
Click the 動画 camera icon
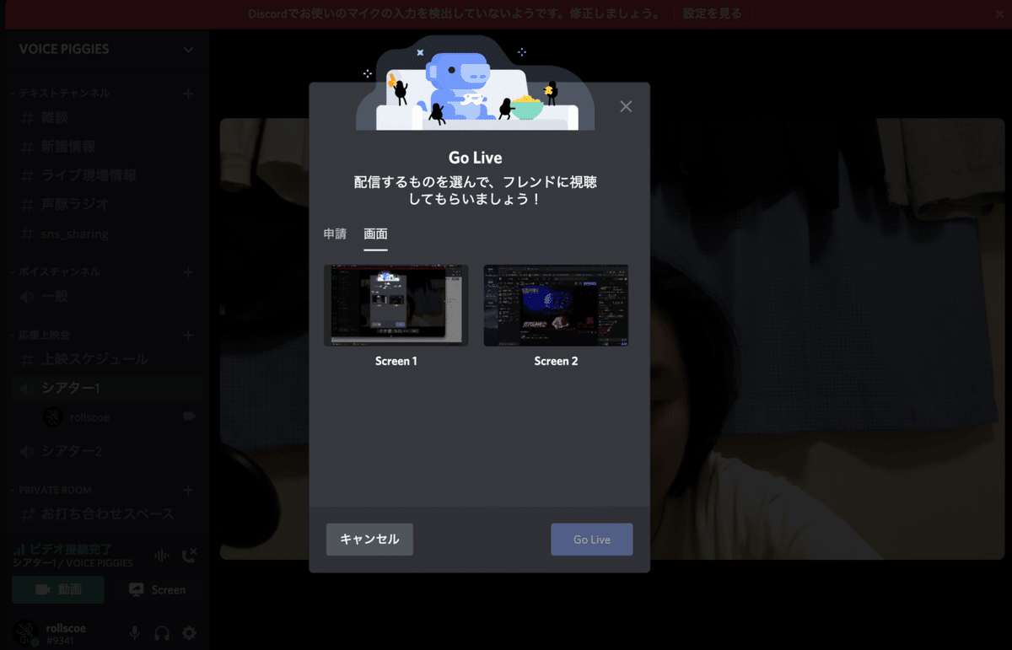[x=57, y=590]
